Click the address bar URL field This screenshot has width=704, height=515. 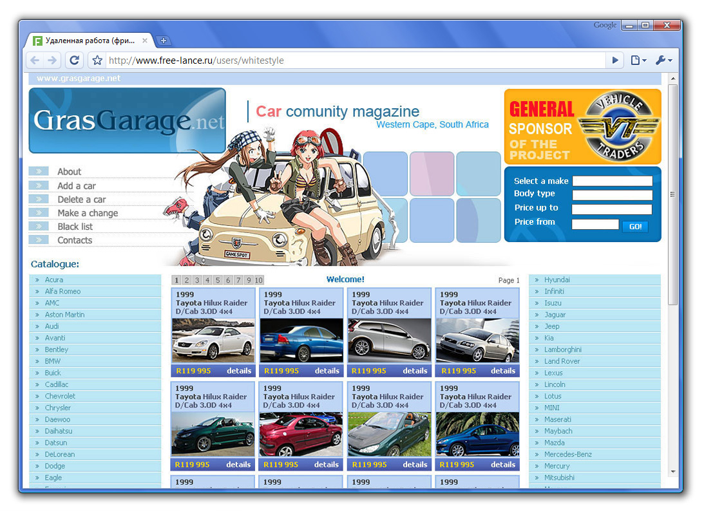pos(355,60)
